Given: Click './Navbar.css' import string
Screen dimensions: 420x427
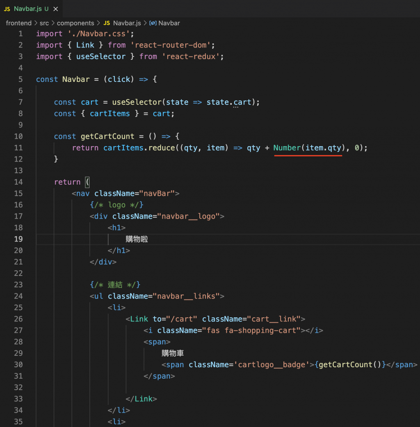Looking at the screenshot, I should (98, 34).
